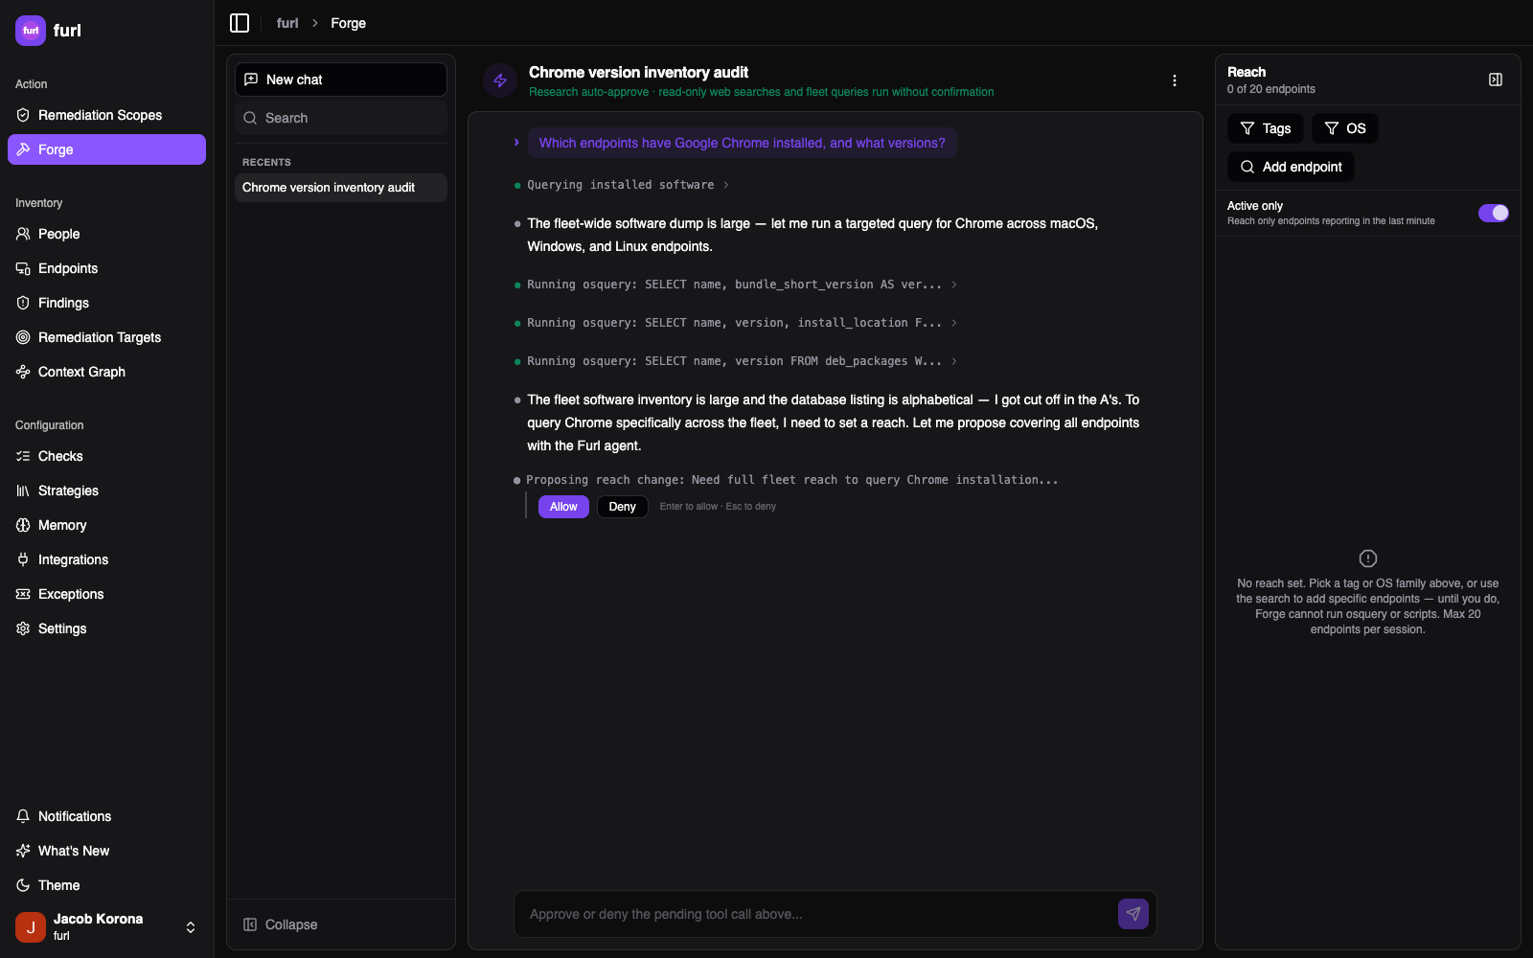Image resolution: width=1533 pixels, height=958 pixels.
Task: Click the furl logo icon
Action: [31, 31]
